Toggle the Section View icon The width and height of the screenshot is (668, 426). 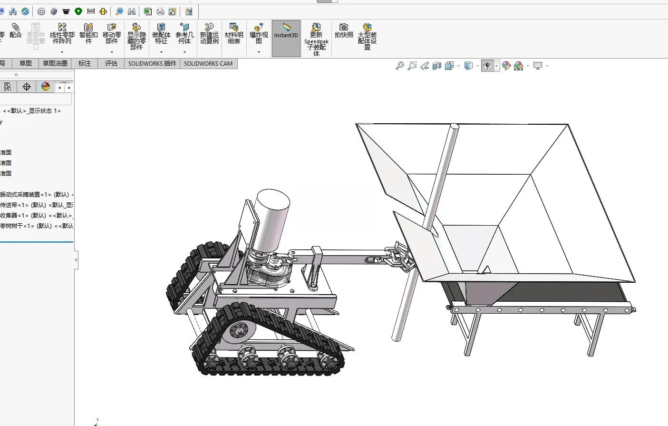pyautogui.click(x=437, y=66)
